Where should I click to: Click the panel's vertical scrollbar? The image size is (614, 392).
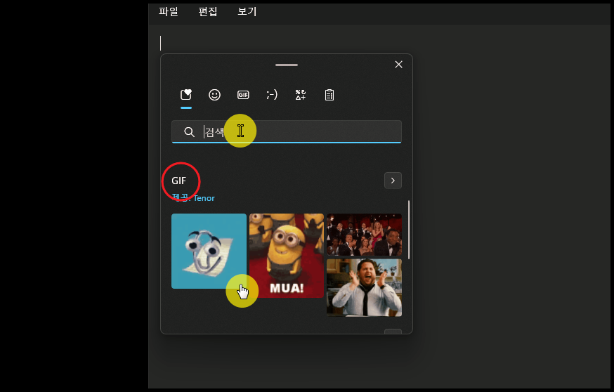tap(409, 230)
